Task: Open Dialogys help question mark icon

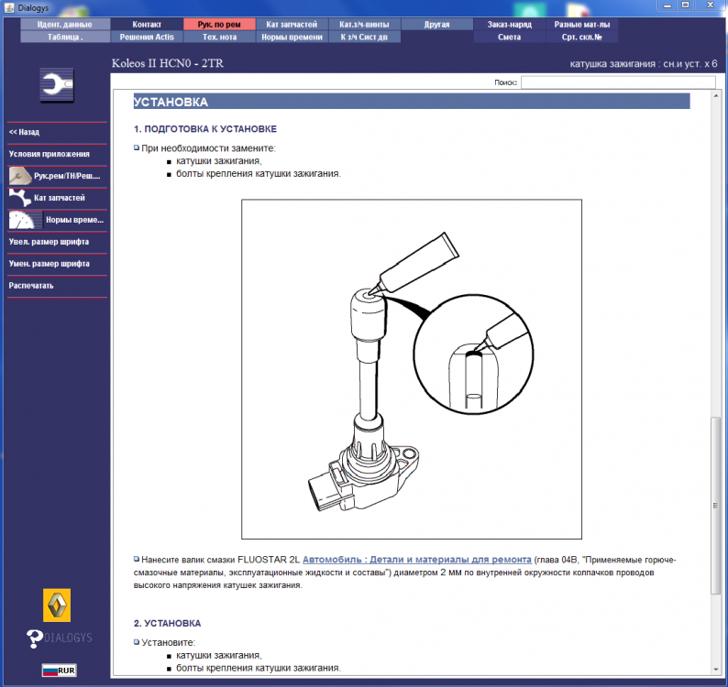Action: click(34, 638)
